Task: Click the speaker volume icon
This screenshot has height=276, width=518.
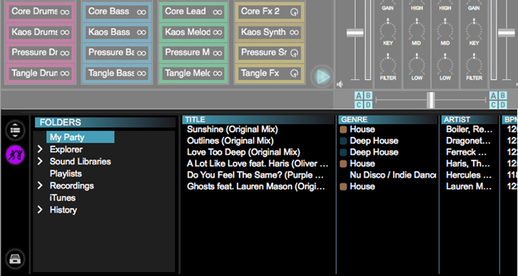Action: (x=339, y=84)
